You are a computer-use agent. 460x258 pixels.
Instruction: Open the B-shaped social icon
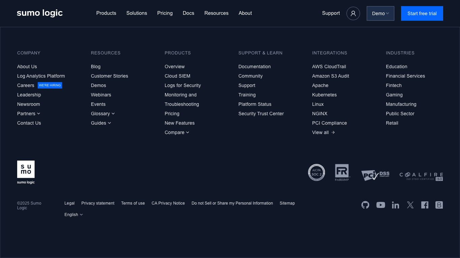[439, 205]
